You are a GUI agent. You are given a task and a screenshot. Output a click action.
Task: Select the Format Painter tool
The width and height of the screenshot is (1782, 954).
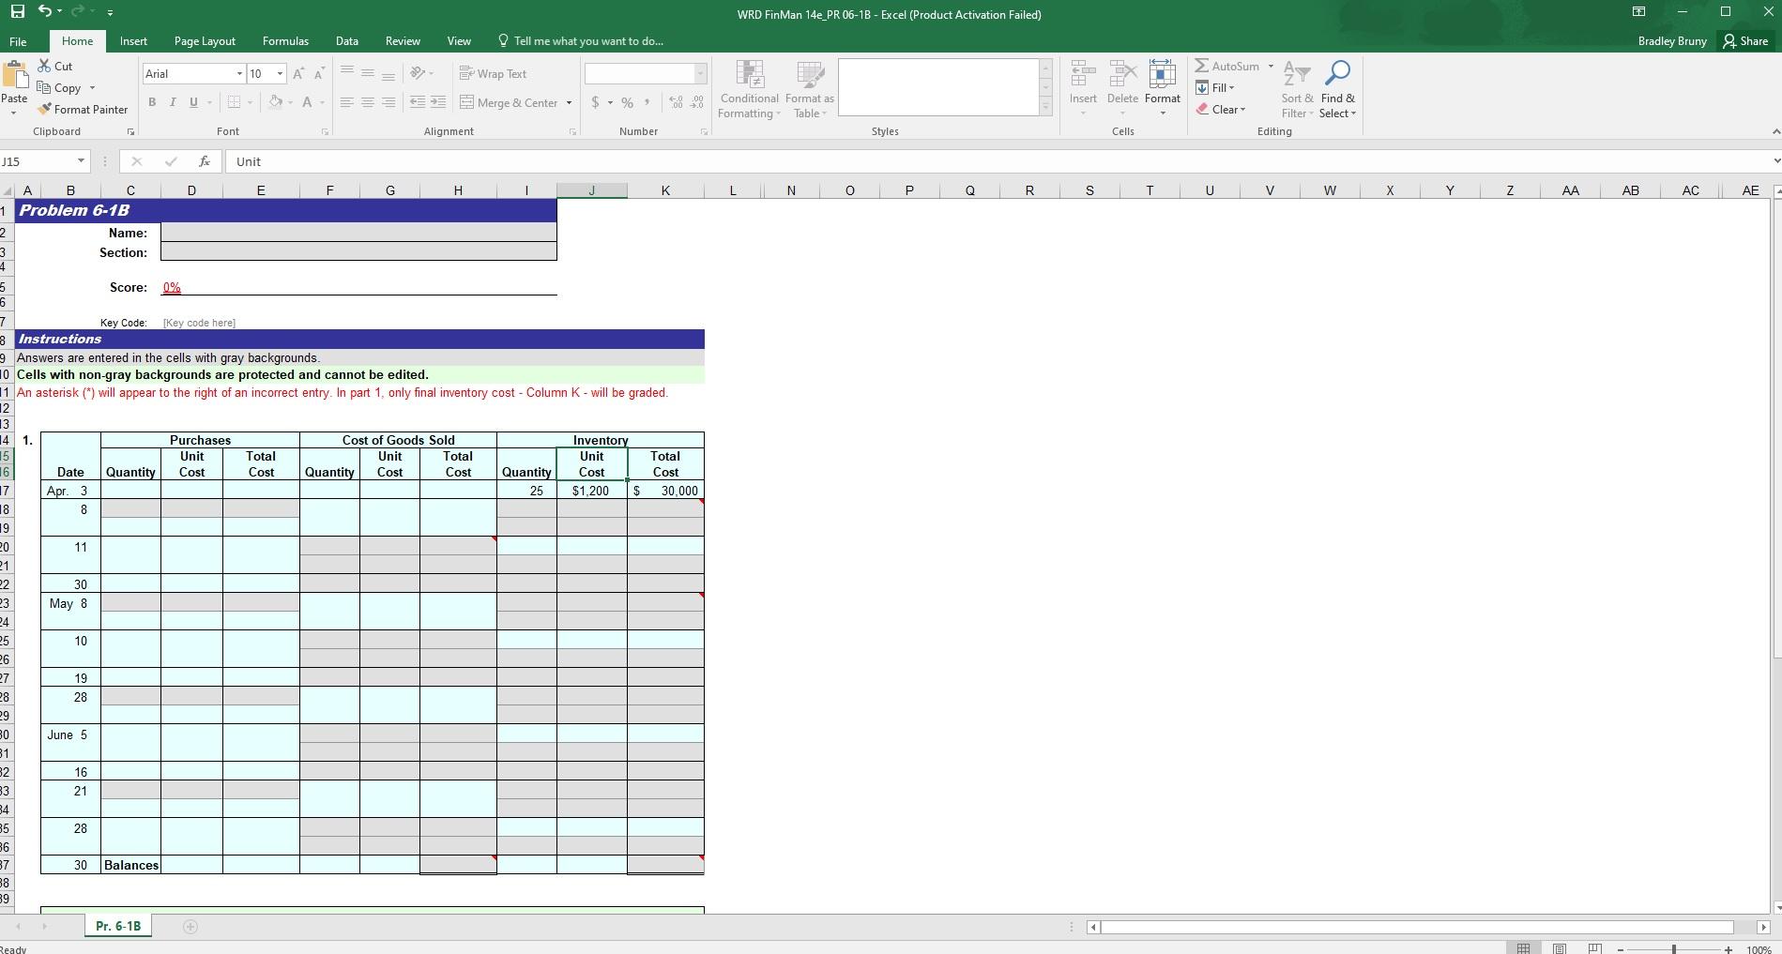coord(83,109)
